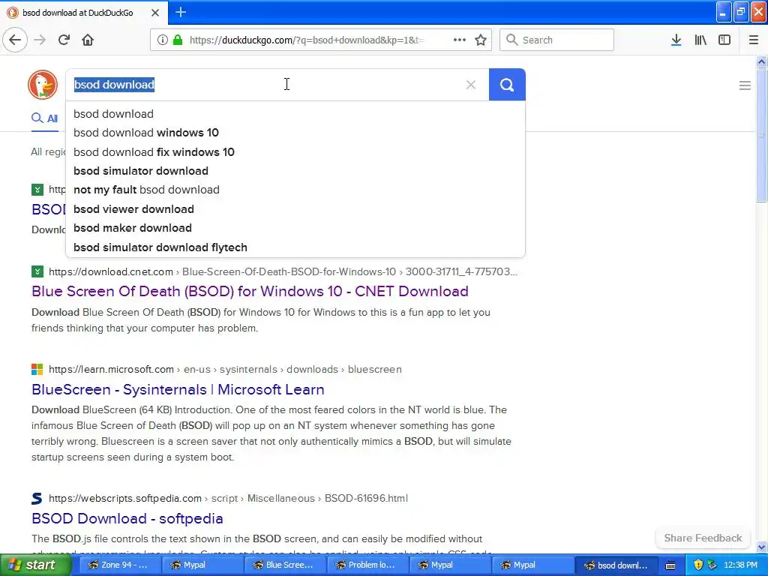
Task: Open the browser home page
Action: point(88,40)
